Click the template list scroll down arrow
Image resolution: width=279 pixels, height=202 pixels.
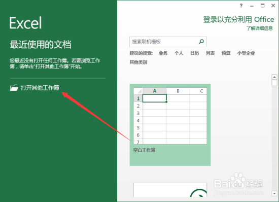(x=274, y=193)
